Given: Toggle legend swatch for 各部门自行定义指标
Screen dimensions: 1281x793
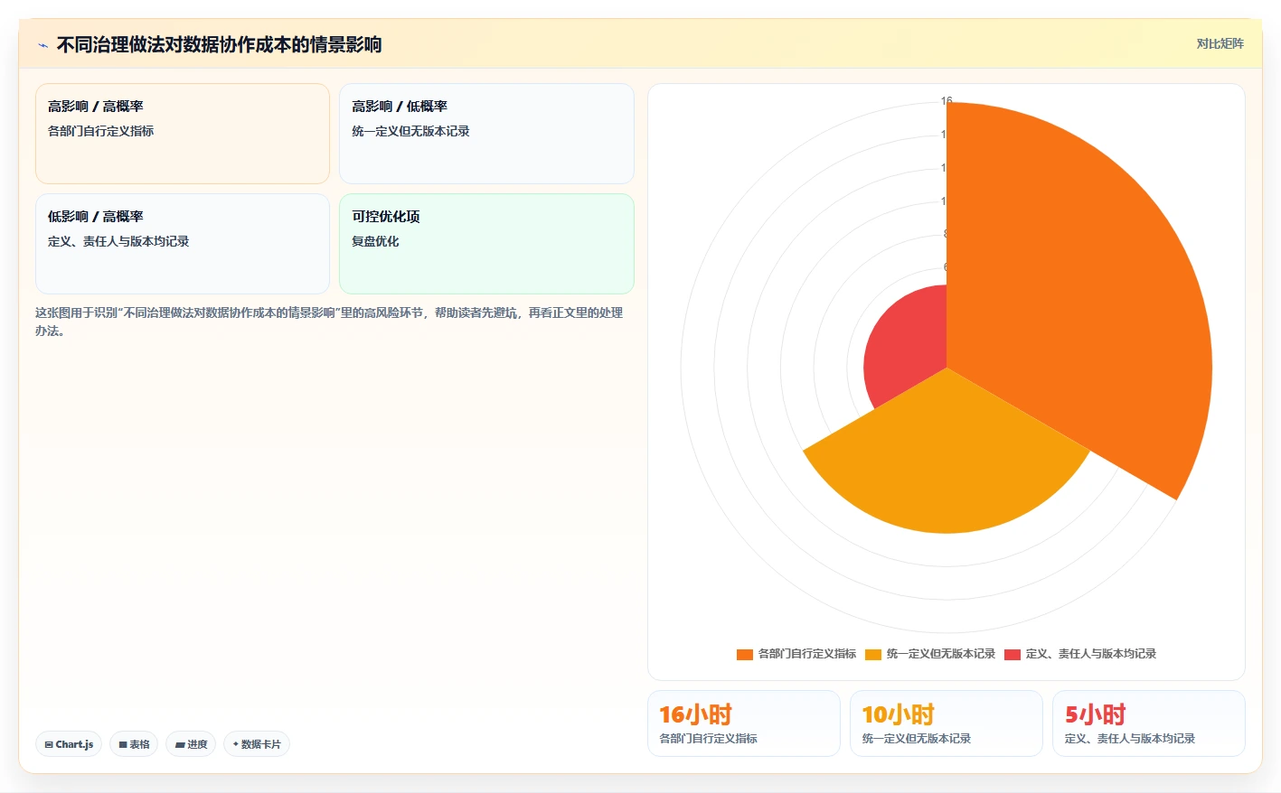Looking at the screenshot, I should coord(745,654).
